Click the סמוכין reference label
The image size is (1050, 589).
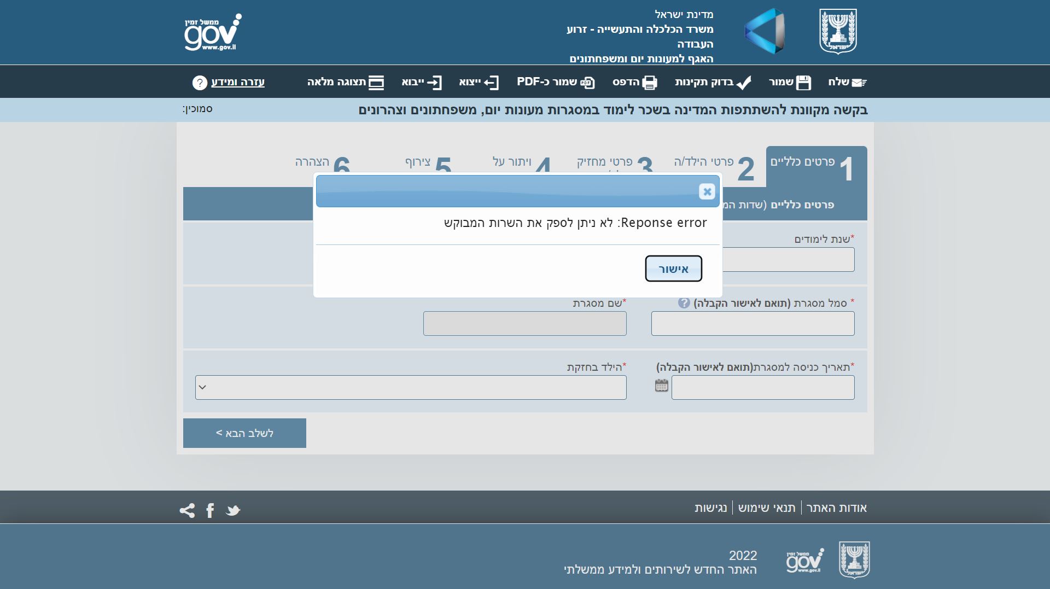point(197,109)
